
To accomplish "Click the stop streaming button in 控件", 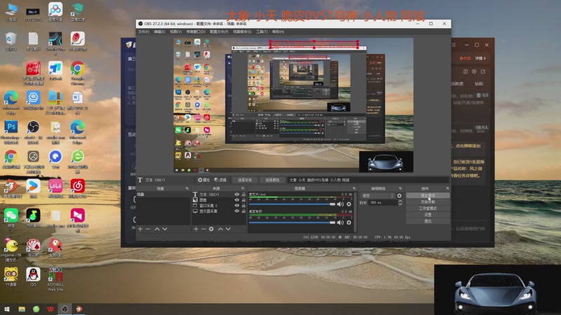I will 428,196.
